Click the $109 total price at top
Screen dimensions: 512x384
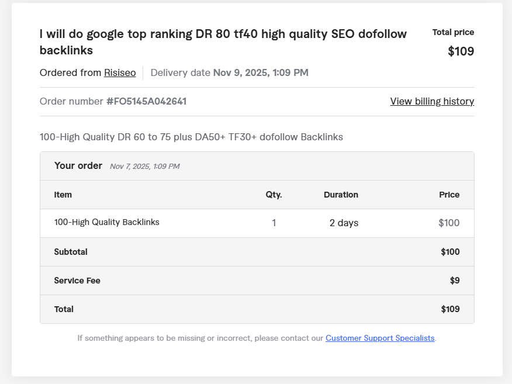pos(461,51)
